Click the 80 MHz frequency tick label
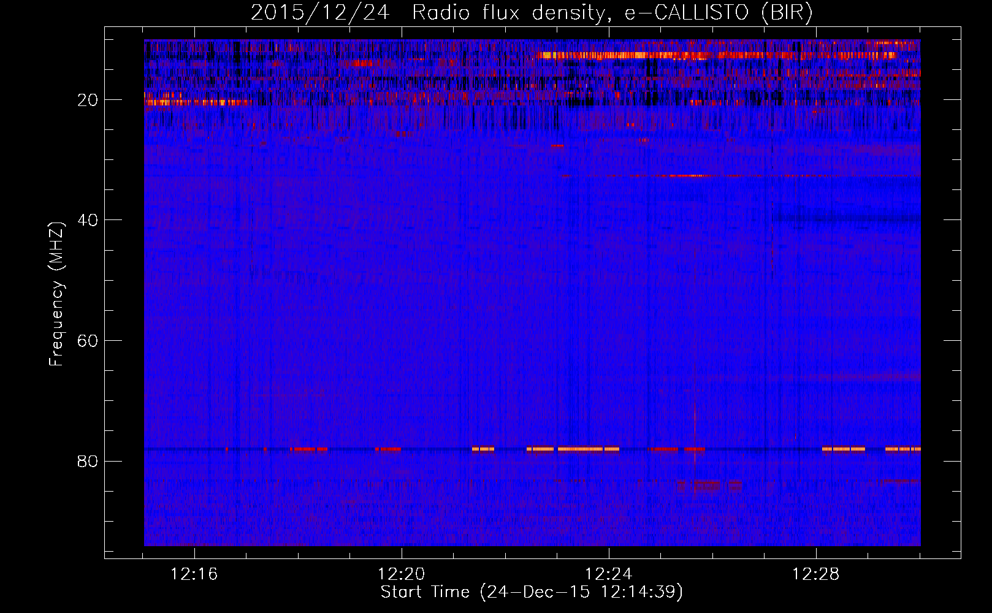The width and height of the screenshot is (992, 613). (x=88, y=461)
